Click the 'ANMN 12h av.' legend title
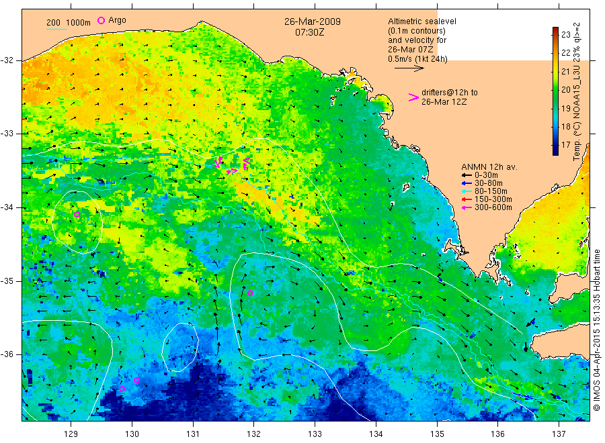This screenshot has width=605, height=443. click(x=489, y=167)
